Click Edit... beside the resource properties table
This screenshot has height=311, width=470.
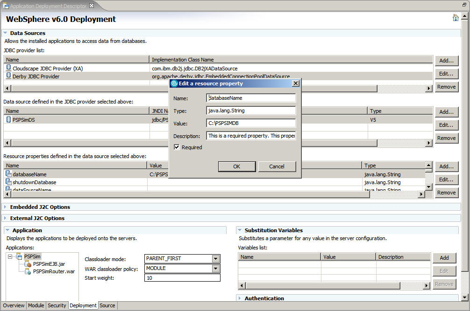447,180
